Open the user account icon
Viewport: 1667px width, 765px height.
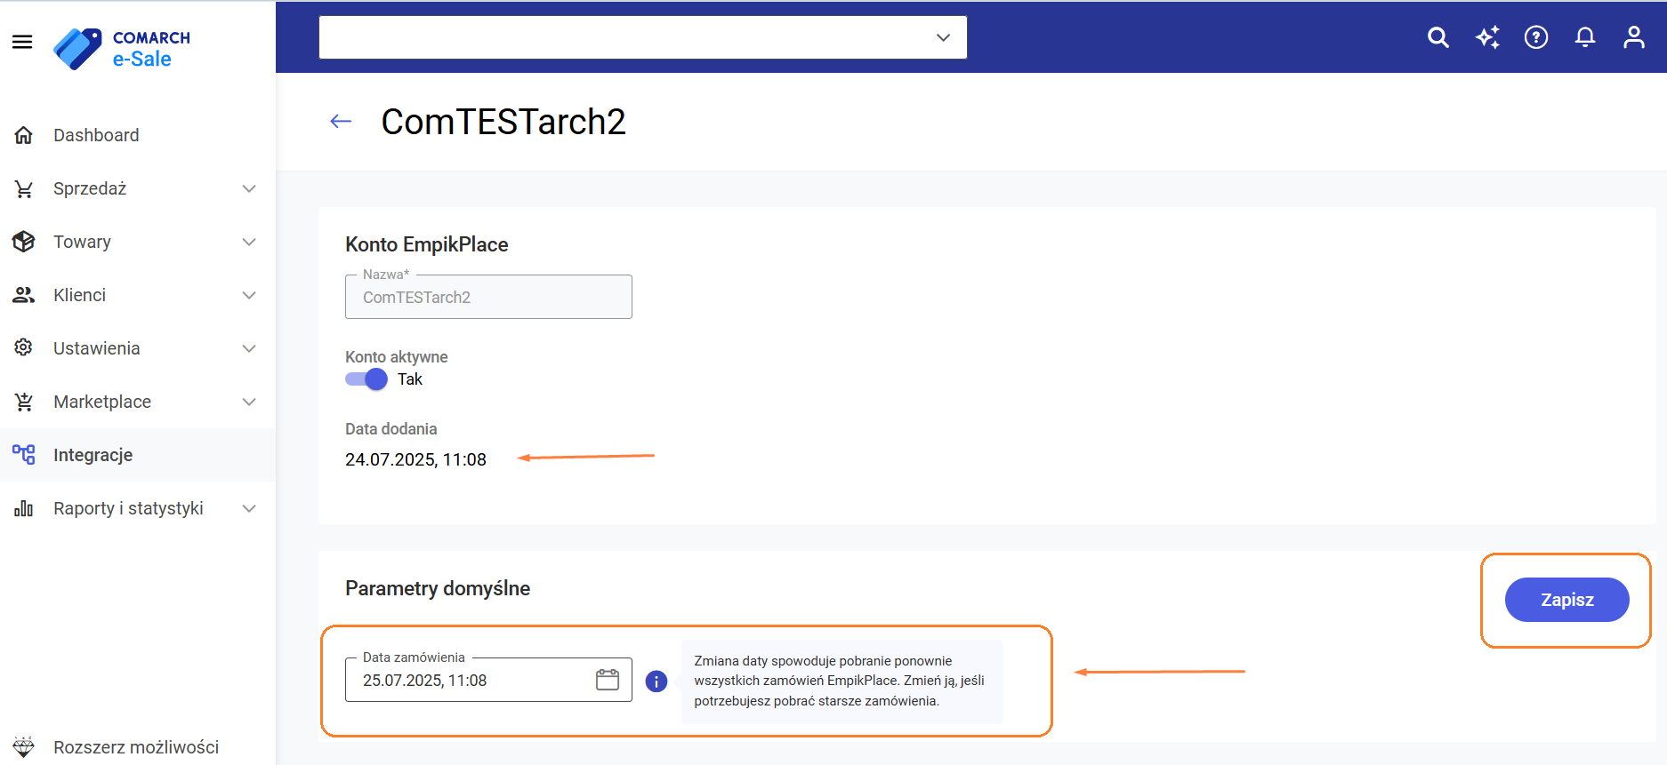point(1634,37)
